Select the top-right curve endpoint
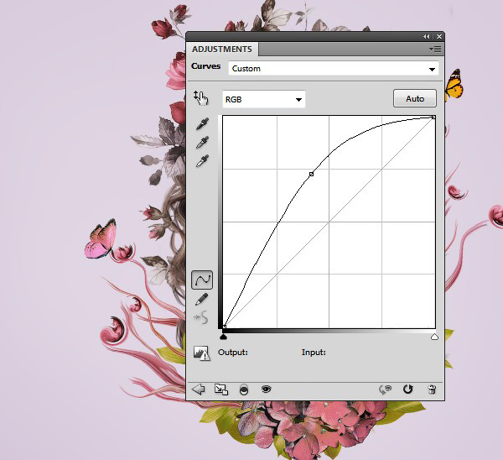Screen dimensions: 503x460 433,118
